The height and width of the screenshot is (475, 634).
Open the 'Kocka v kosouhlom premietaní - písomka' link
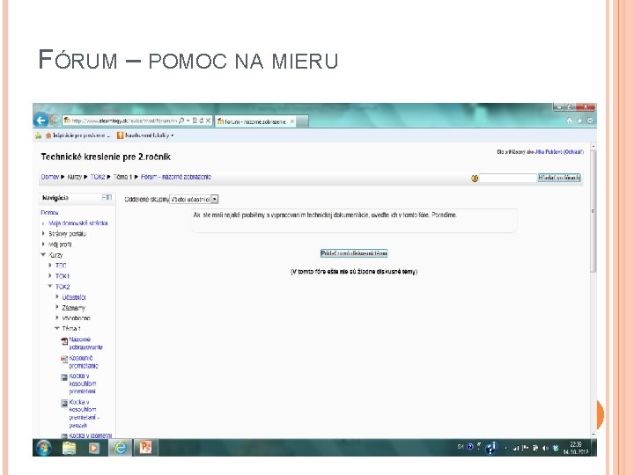click(85, 413)
